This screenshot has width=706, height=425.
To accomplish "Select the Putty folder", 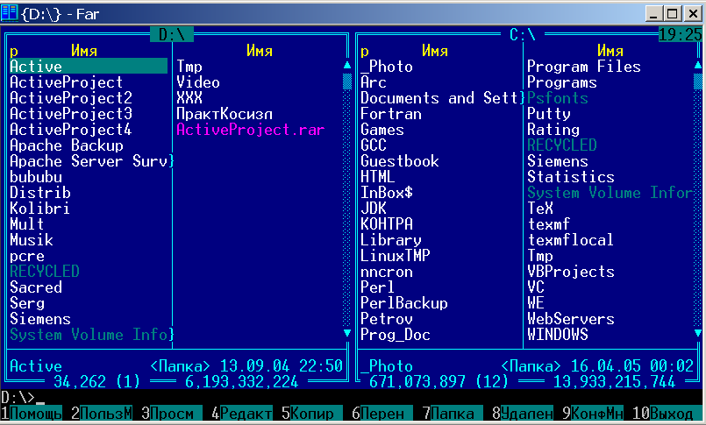I will pyautogui.click(x=549, y=114).
